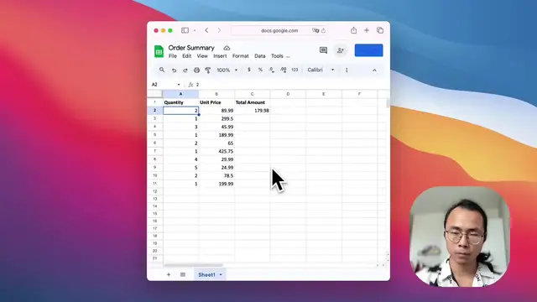Screen dimensions: 537x302
Task: Select the cell with 299.5
Action: [216, 118]
